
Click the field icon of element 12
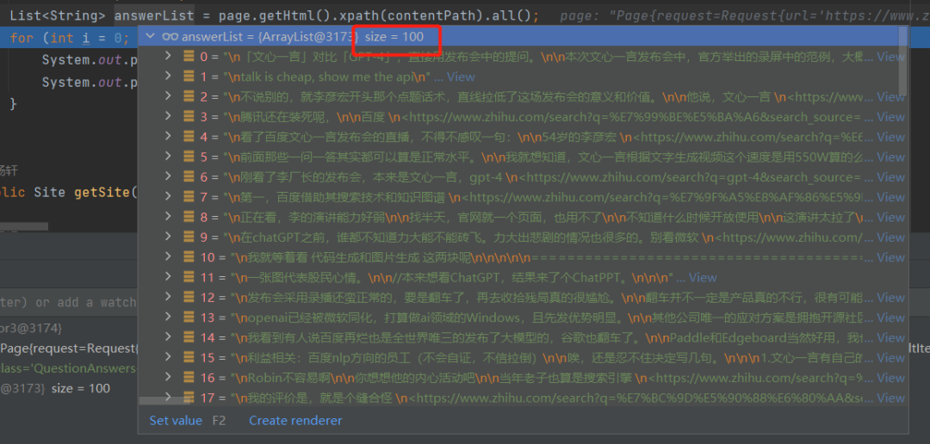pos(189,298)
